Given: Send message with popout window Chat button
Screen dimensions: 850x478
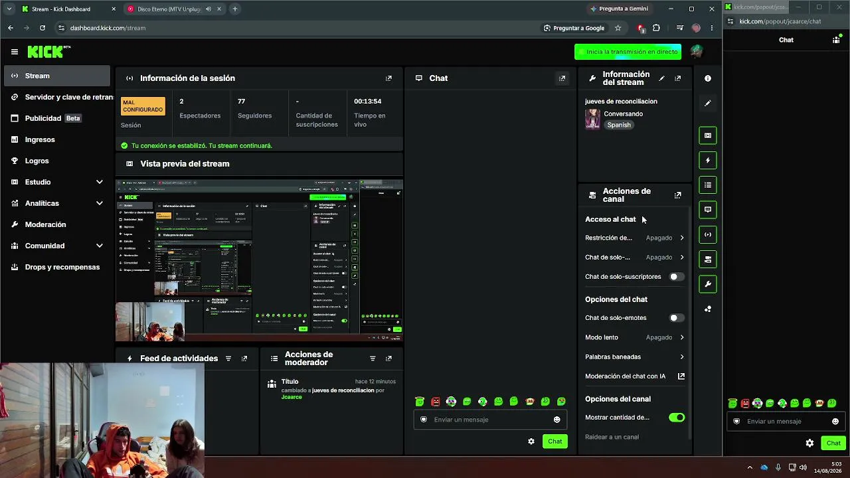Looking at the screenshot, I should [x=833, y=443].
